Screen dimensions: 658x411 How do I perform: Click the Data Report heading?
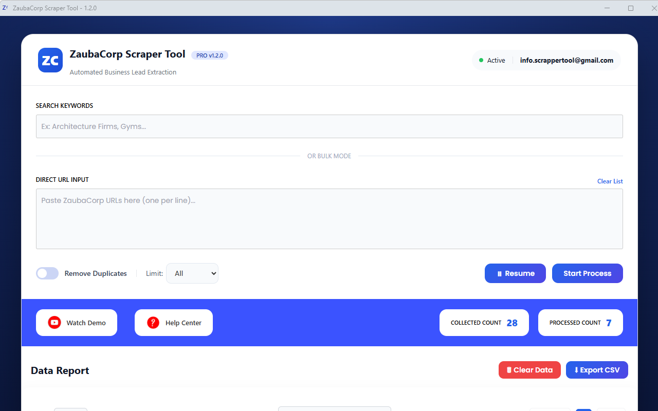point(60,370)
